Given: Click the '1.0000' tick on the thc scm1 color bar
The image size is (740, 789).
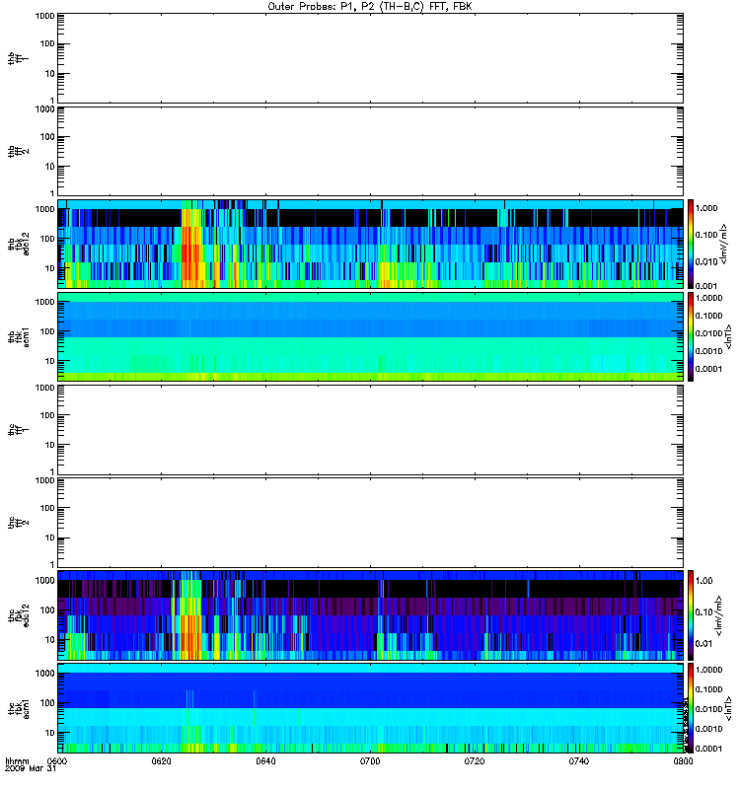Looking at the screenshot, I should coord(708,670).
